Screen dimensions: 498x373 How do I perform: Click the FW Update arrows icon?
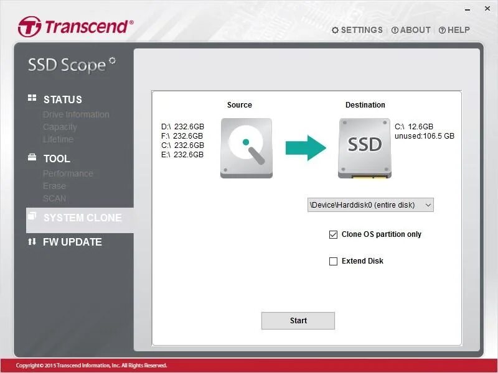click(x=32, y=242)
